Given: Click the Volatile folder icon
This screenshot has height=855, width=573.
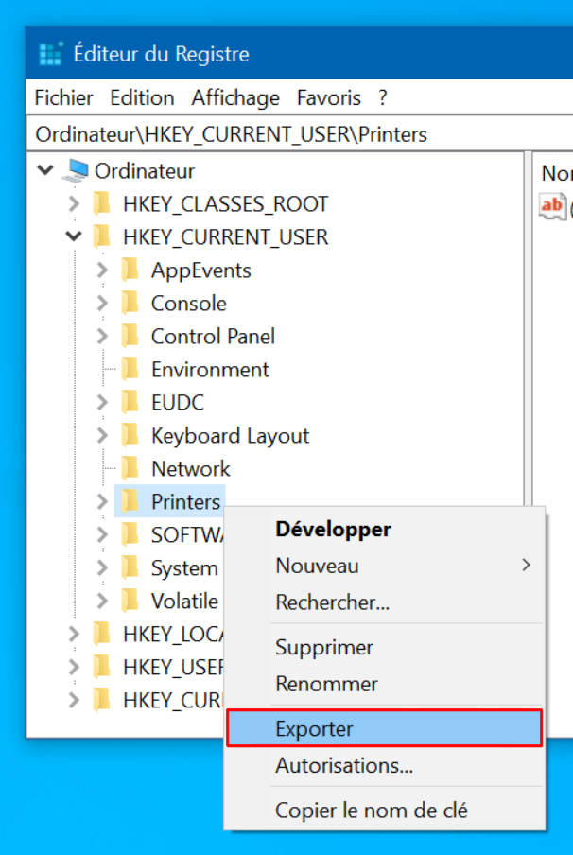Looking at the screenshot, I should coord(130,601).
